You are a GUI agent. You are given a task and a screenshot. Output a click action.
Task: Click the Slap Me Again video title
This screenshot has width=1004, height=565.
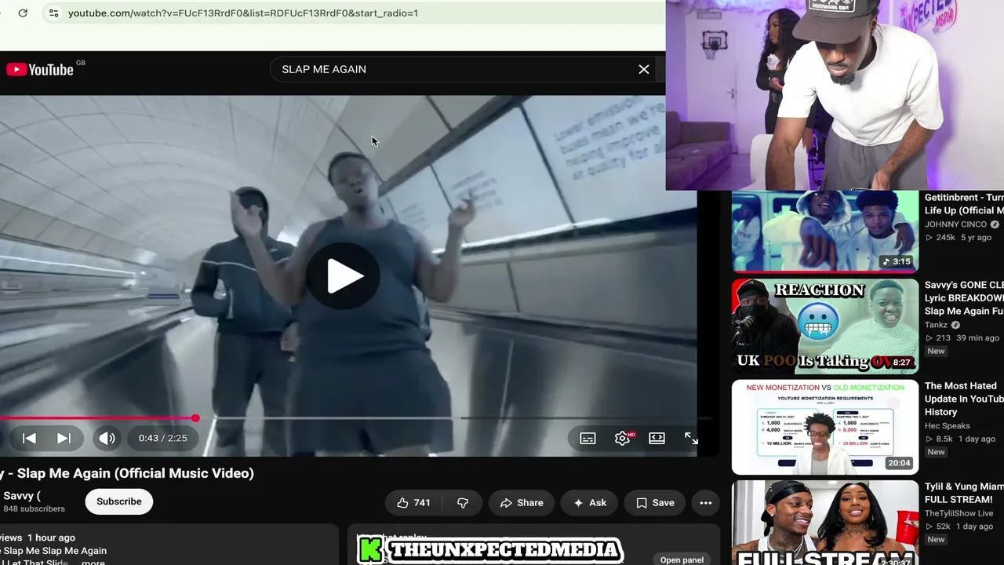click(x=127, y=473)
